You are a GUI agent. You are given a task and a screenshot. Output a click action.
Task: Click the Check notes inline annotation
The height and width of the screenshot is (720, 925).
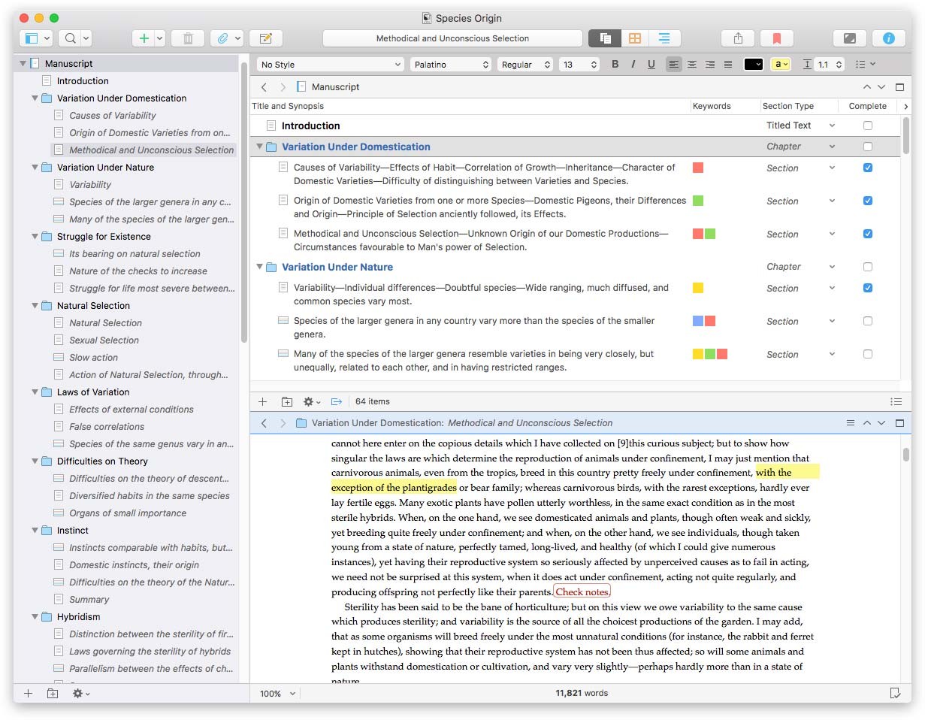click(x=582, y=592)
